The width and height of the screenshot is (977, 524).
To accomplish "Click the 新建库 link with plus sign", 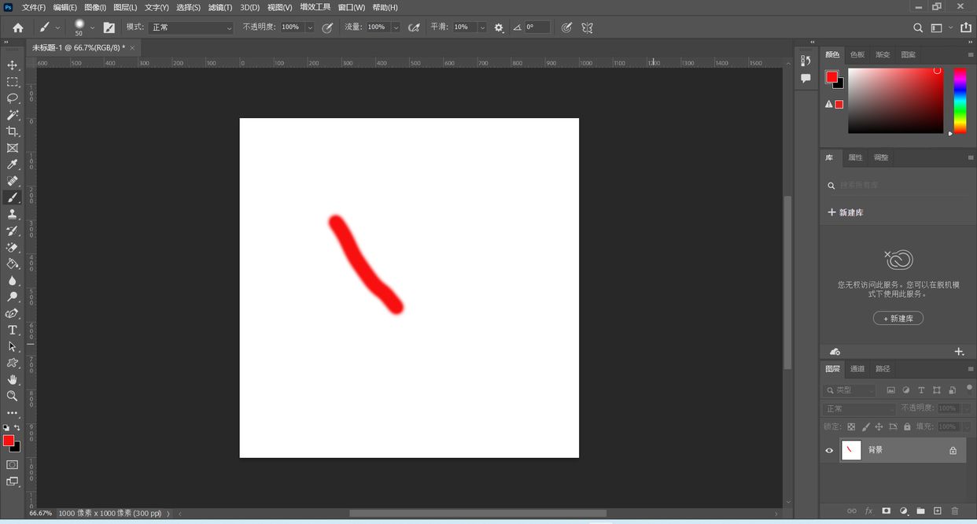I will coord(846,212).
